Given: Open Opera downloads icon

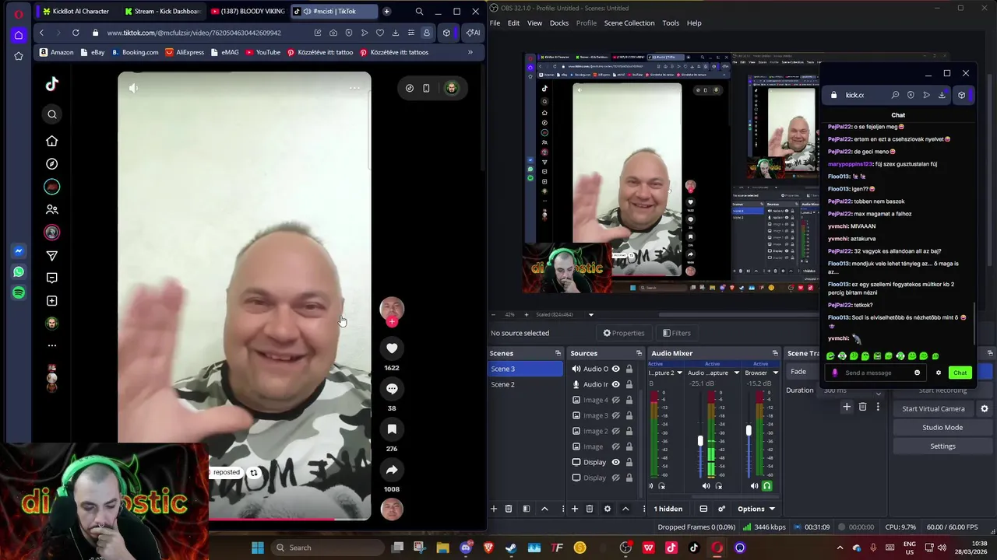Looking at the screenshot, I should (x=396, y=33).
